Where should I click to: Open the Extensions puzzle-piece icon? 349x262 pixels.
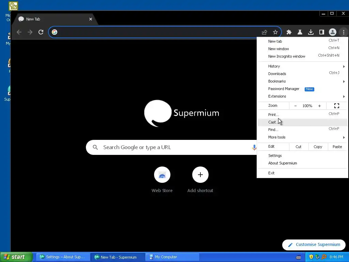(x=289, y=32)
